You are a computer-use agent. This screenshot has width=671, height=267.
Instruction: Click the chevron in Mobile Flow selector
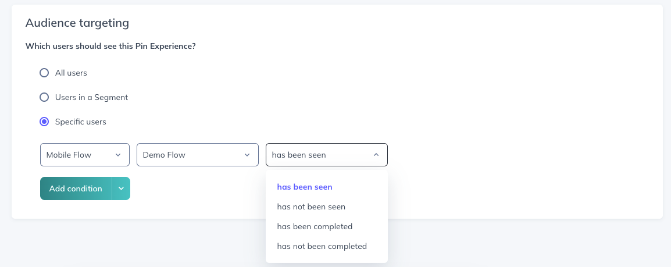118,155
